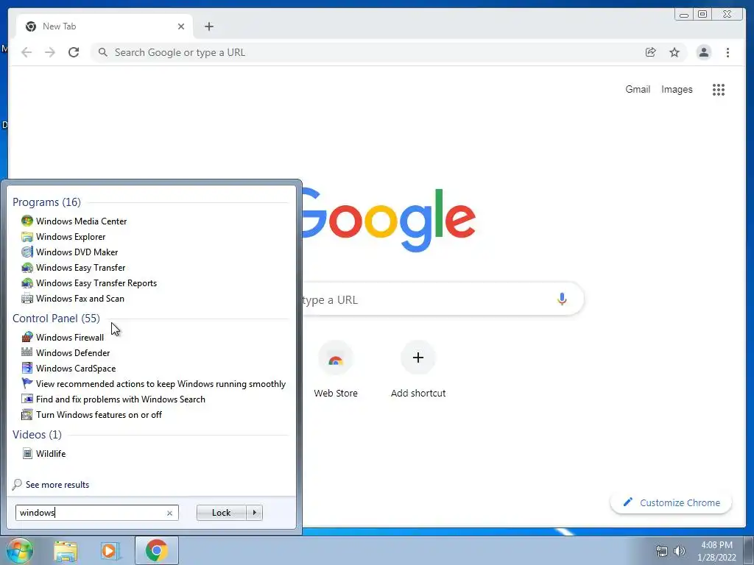Click the Chrome taskbar button
This screenshot has height=565, width=754.
[156, 550]
